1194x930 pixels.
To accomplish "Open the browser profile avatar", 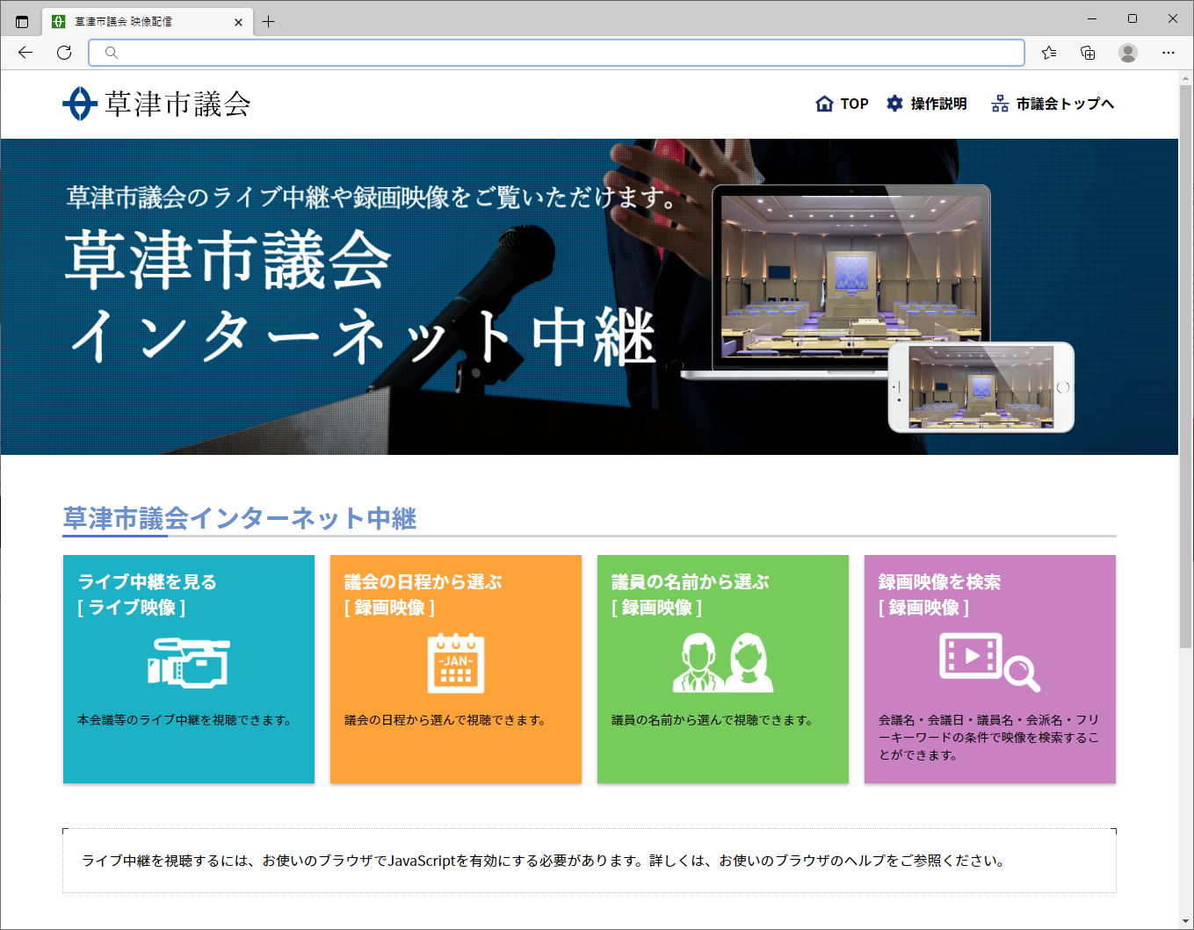I will pyautogui.click(x=1128, y=53).
